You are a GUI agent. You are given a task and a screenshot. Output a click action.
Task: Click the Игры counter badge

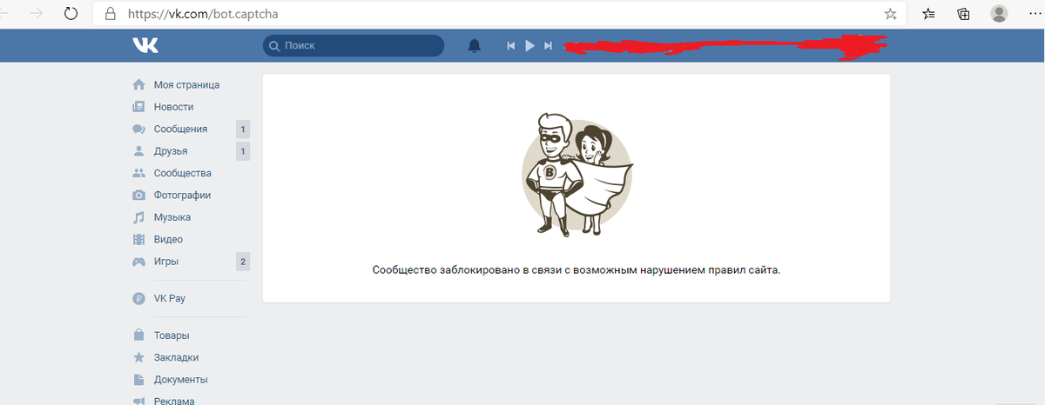click(243, 262)
